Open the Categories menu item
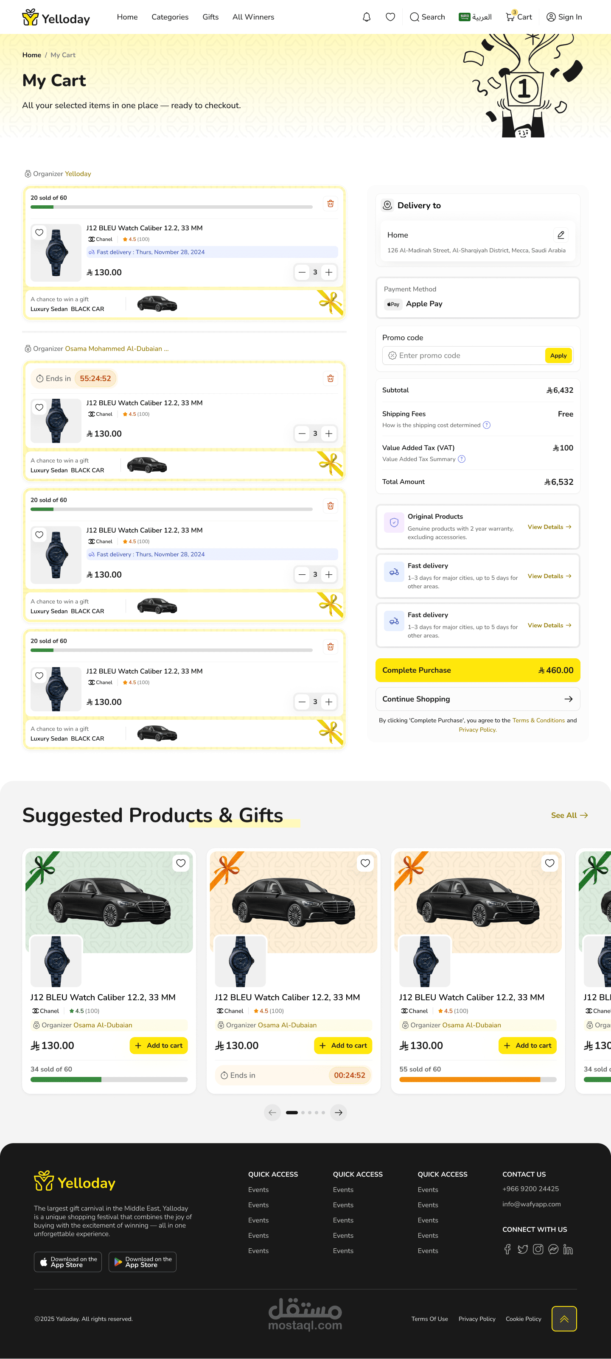 pyautogui.click(x=170, y=17)
